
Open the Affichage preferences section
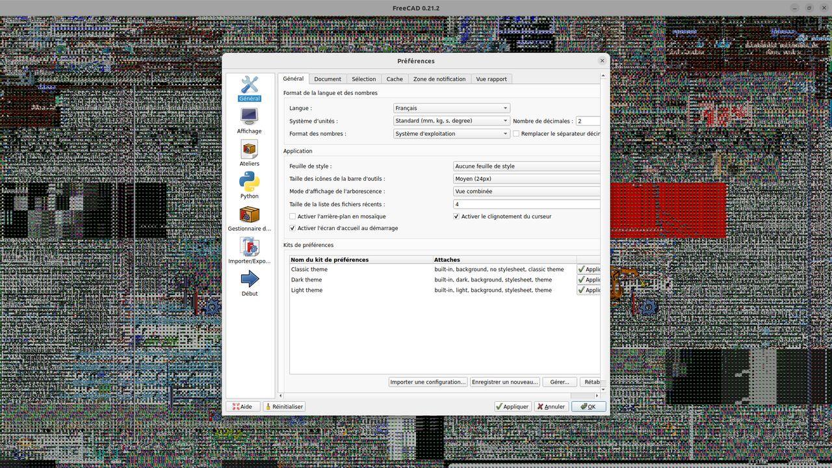(x=250, y=122)
